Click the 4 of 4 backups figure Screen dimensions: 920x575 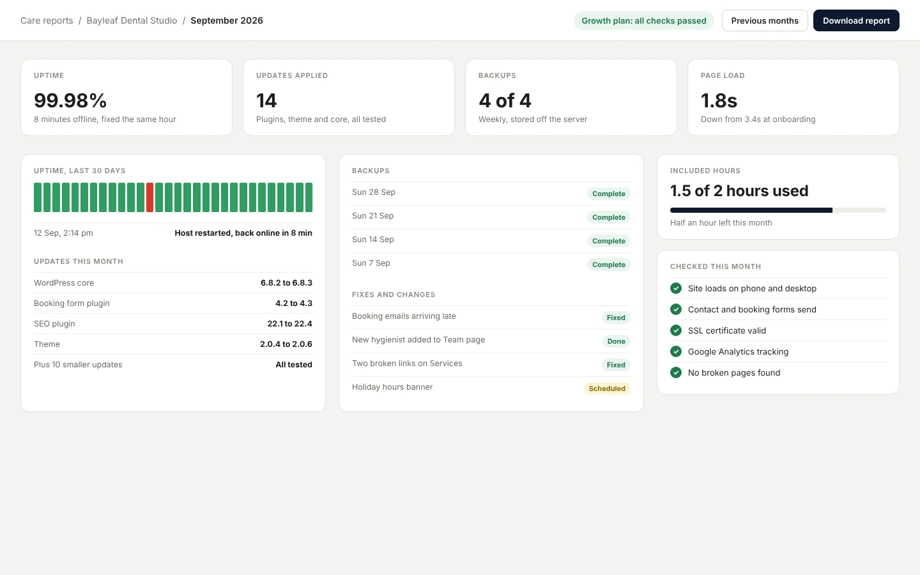[505, 100]
